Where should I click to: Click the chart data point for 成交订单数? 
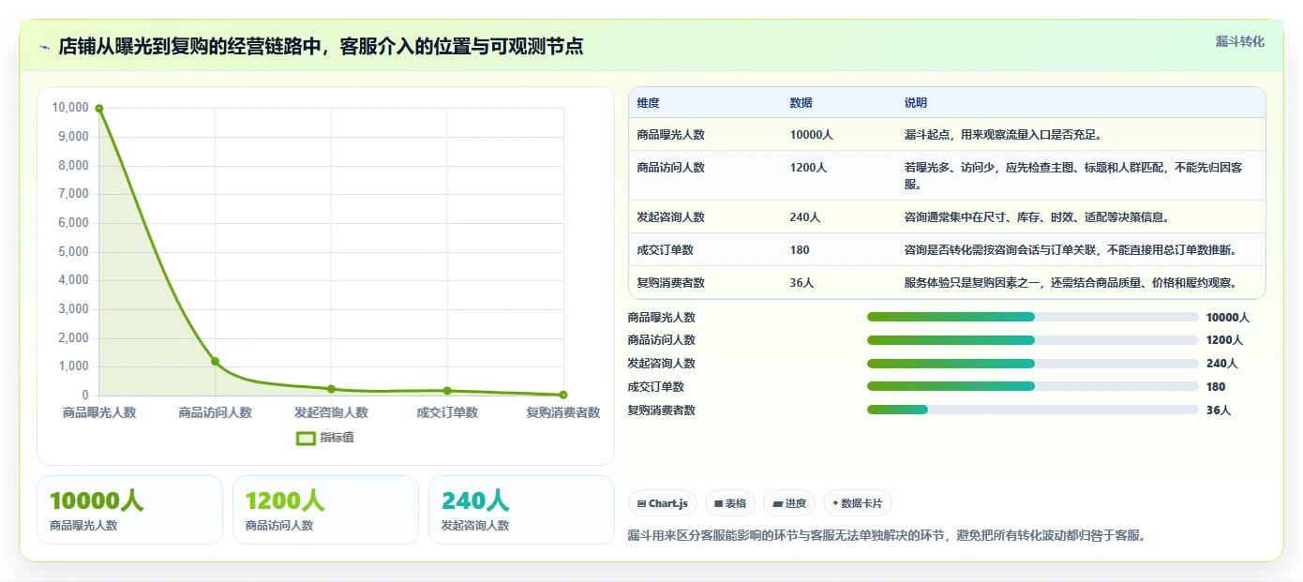click(x=447, y=391)
